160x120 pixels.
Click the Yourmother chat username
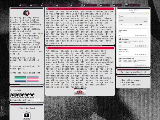123,30
